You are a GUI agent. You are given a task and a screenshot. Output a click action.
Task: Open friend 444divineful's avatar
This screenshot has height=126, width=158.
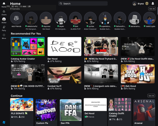31,18
